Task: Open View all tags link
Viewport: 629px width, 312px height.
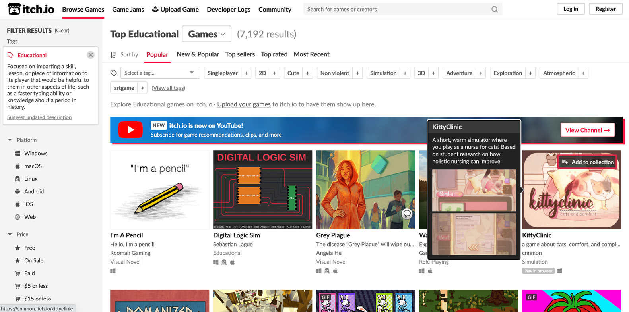Action: click(168, 88)
